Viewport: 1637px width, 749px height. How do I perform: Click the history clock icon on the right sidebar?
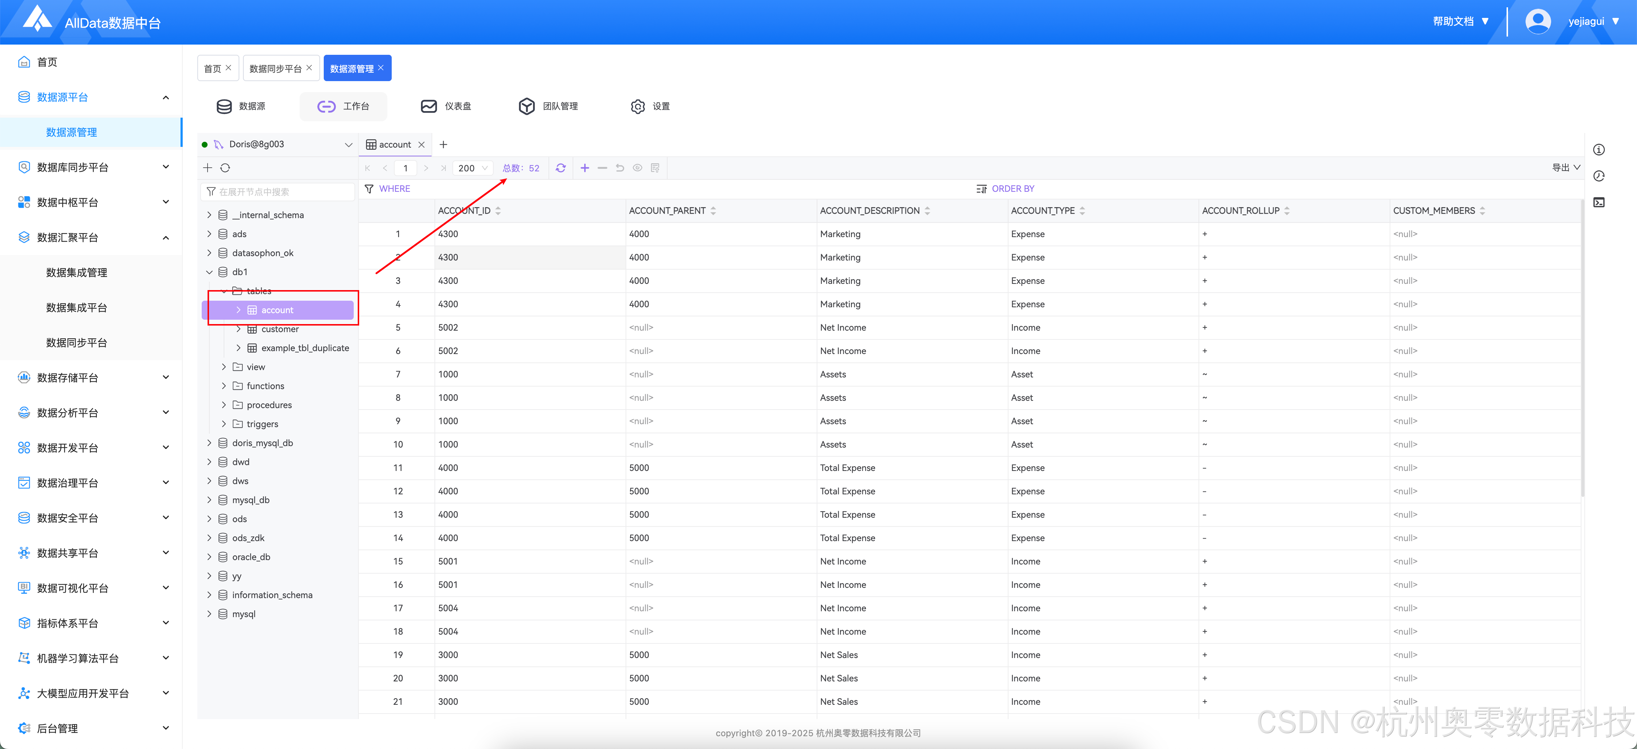[x=1598, y=176]
